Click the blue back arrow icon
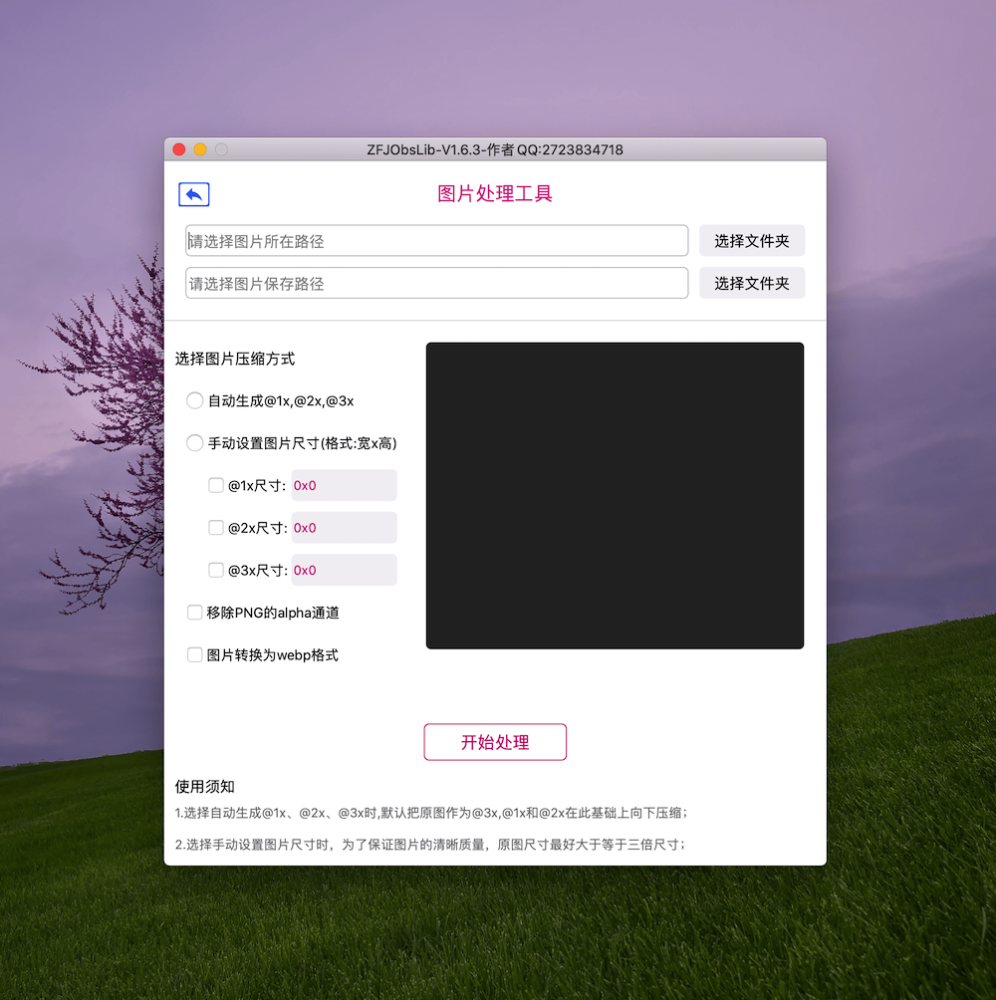Viewport: 996px width, 1000px height. point(194,194)
